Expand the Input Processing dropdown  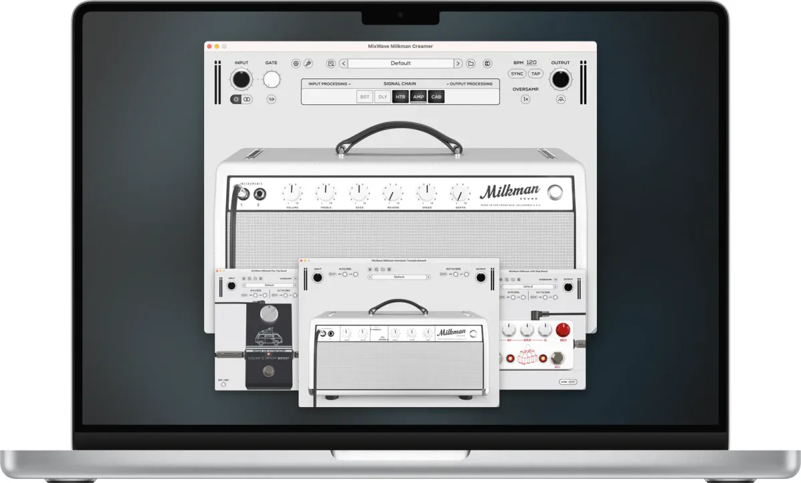pyautogui.click(x=329, y=84)
